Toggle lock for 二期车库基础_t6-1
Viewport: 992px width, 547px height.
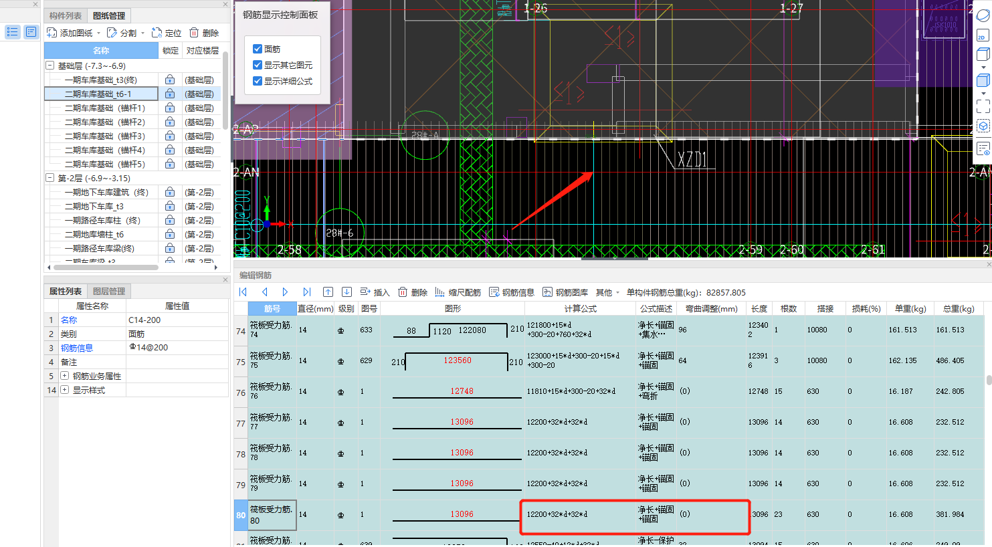[x=170, y=94]
